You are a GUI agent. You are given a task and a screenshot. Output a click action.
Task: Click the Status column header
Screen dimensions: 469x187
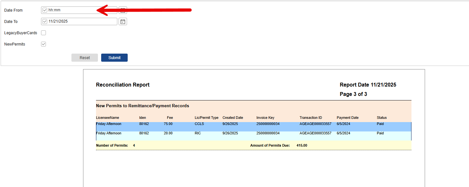click(x=381, y=118)
